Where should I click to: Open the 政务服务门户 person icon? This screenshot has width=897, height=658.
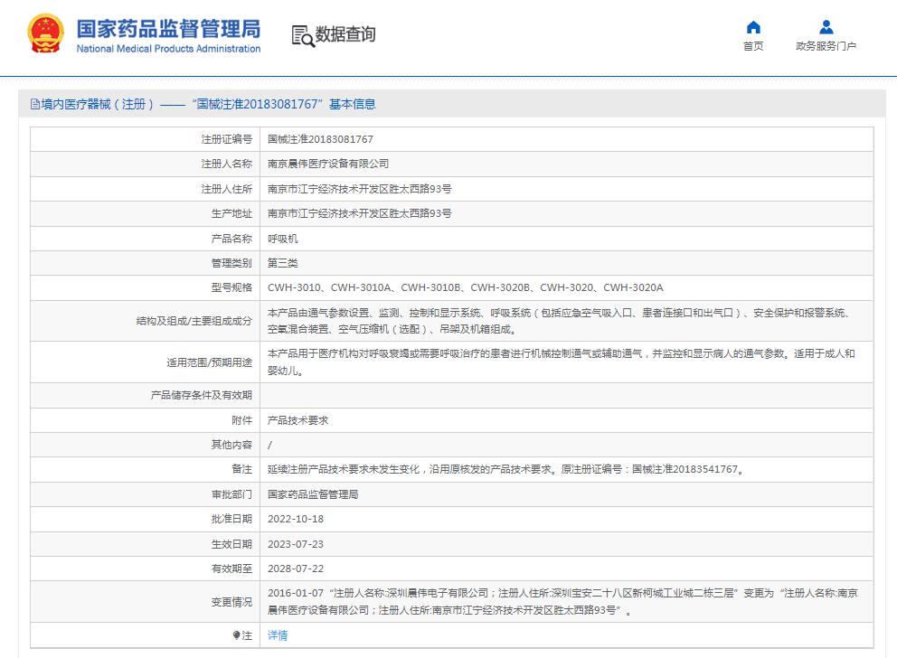coord(826,27)
